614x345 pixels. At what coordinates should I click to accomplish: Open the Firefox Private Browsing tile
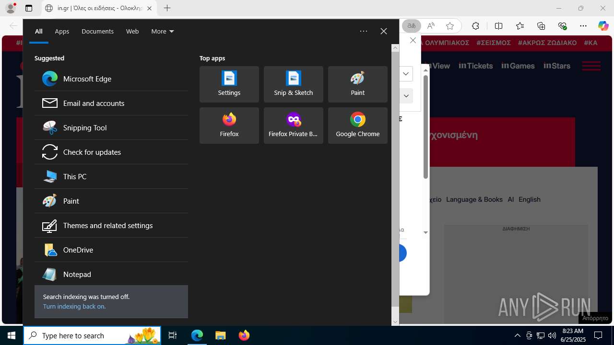(294, 126)
